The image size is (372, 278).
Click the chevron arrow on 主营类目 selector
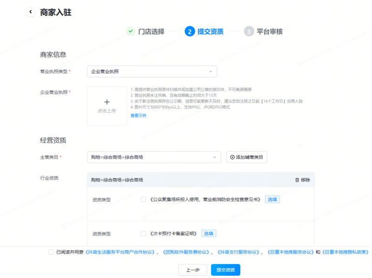click(x=215, y=157)
